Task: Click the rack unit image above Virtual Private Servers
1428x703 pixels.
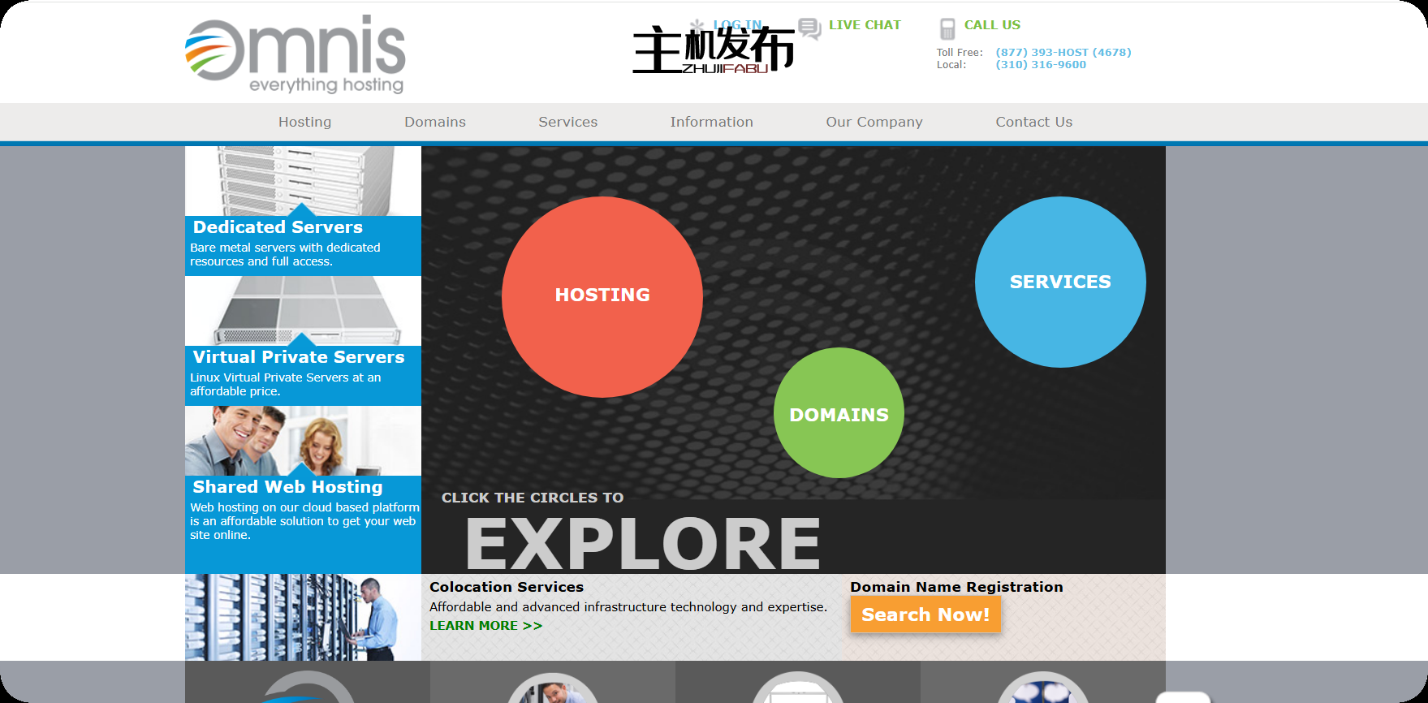Action: (x=303, y=311)
